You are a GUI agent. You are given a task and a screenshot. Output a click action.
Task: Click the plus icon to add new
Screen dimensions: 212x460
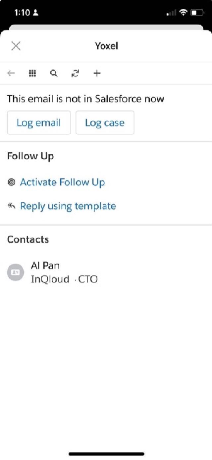pos(96,73)
